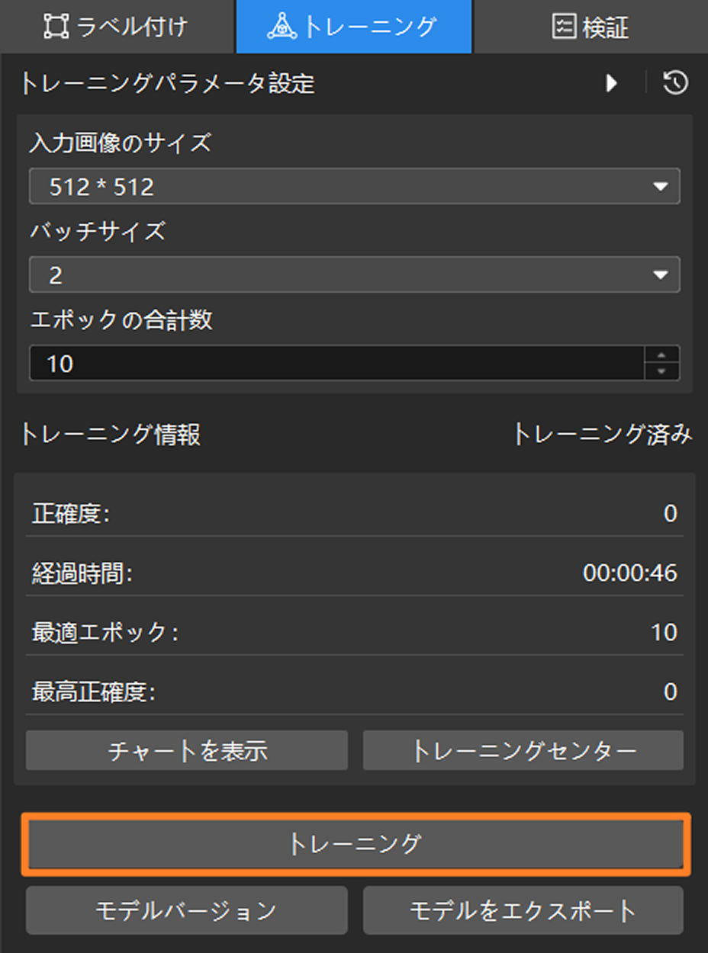Increase the epoch count with the up arrow
708x953 pixels.
(x=661, y=355)
